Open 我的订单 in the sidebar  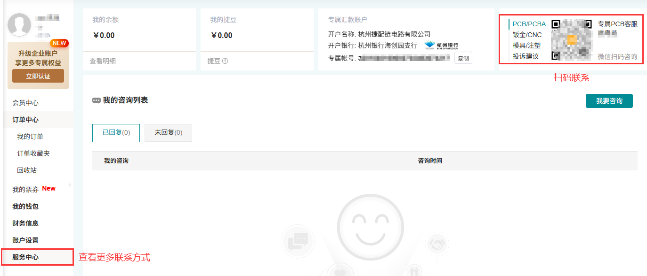[x=30, y=137]
